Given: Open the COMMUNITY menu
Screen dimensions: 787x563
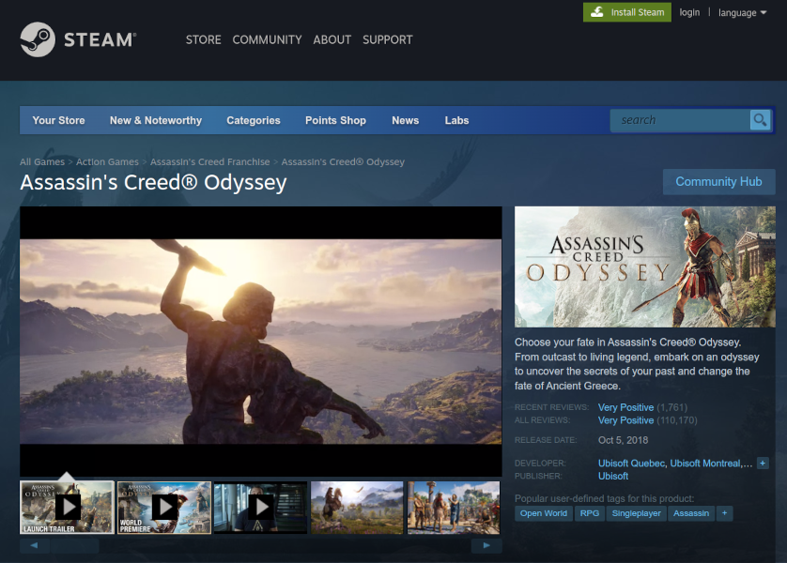Looking at the screenshot, I should (267, 39).
